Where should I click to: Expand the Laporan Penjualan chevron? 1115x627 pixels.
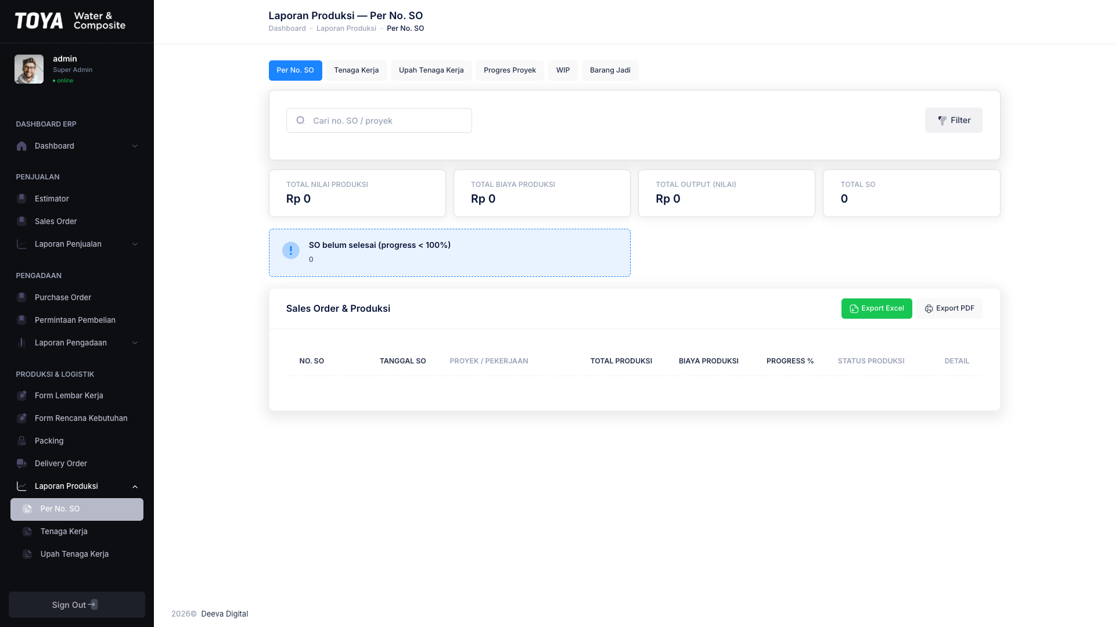(135, 244)
